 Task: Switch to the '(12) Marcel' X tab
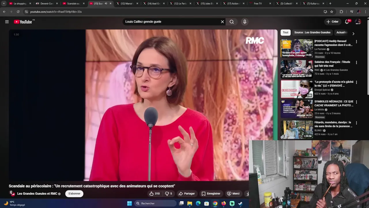tap(127, 3)
